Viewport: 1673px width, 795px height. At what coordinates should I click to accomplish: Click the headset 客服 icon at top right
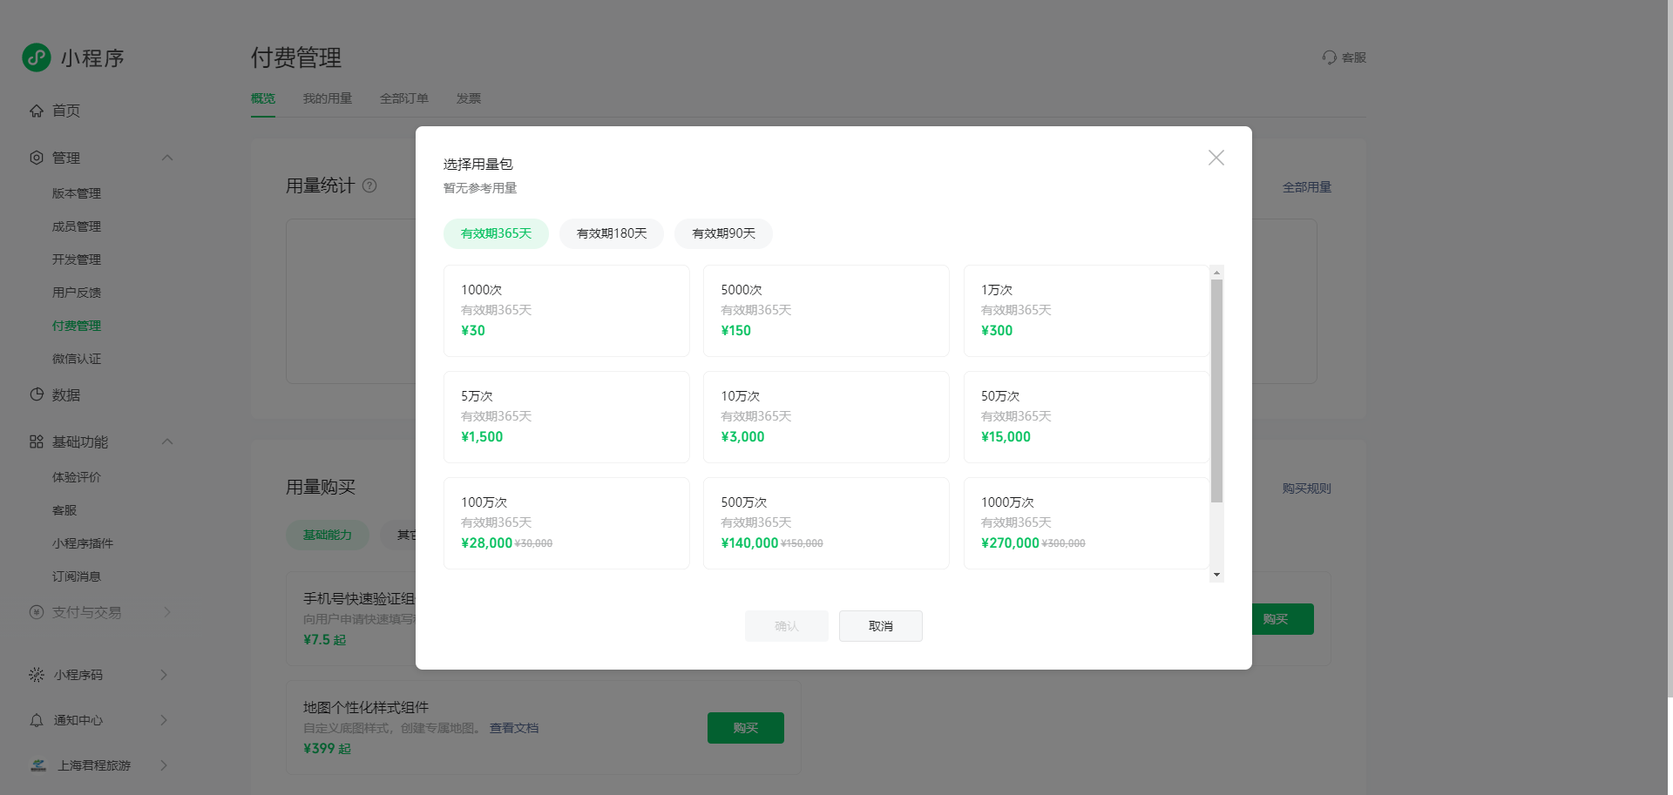point(1330,57)
